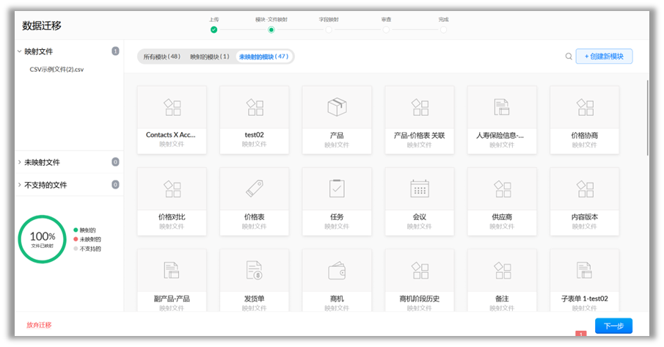
Task: Expand the 不支持的文件 section
Action: pyautogui.click(x=20, y=185)
